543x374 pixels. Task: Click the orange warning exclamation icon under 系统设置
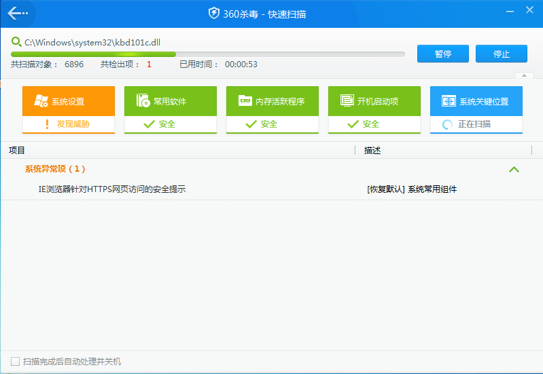tap(47, 124)
